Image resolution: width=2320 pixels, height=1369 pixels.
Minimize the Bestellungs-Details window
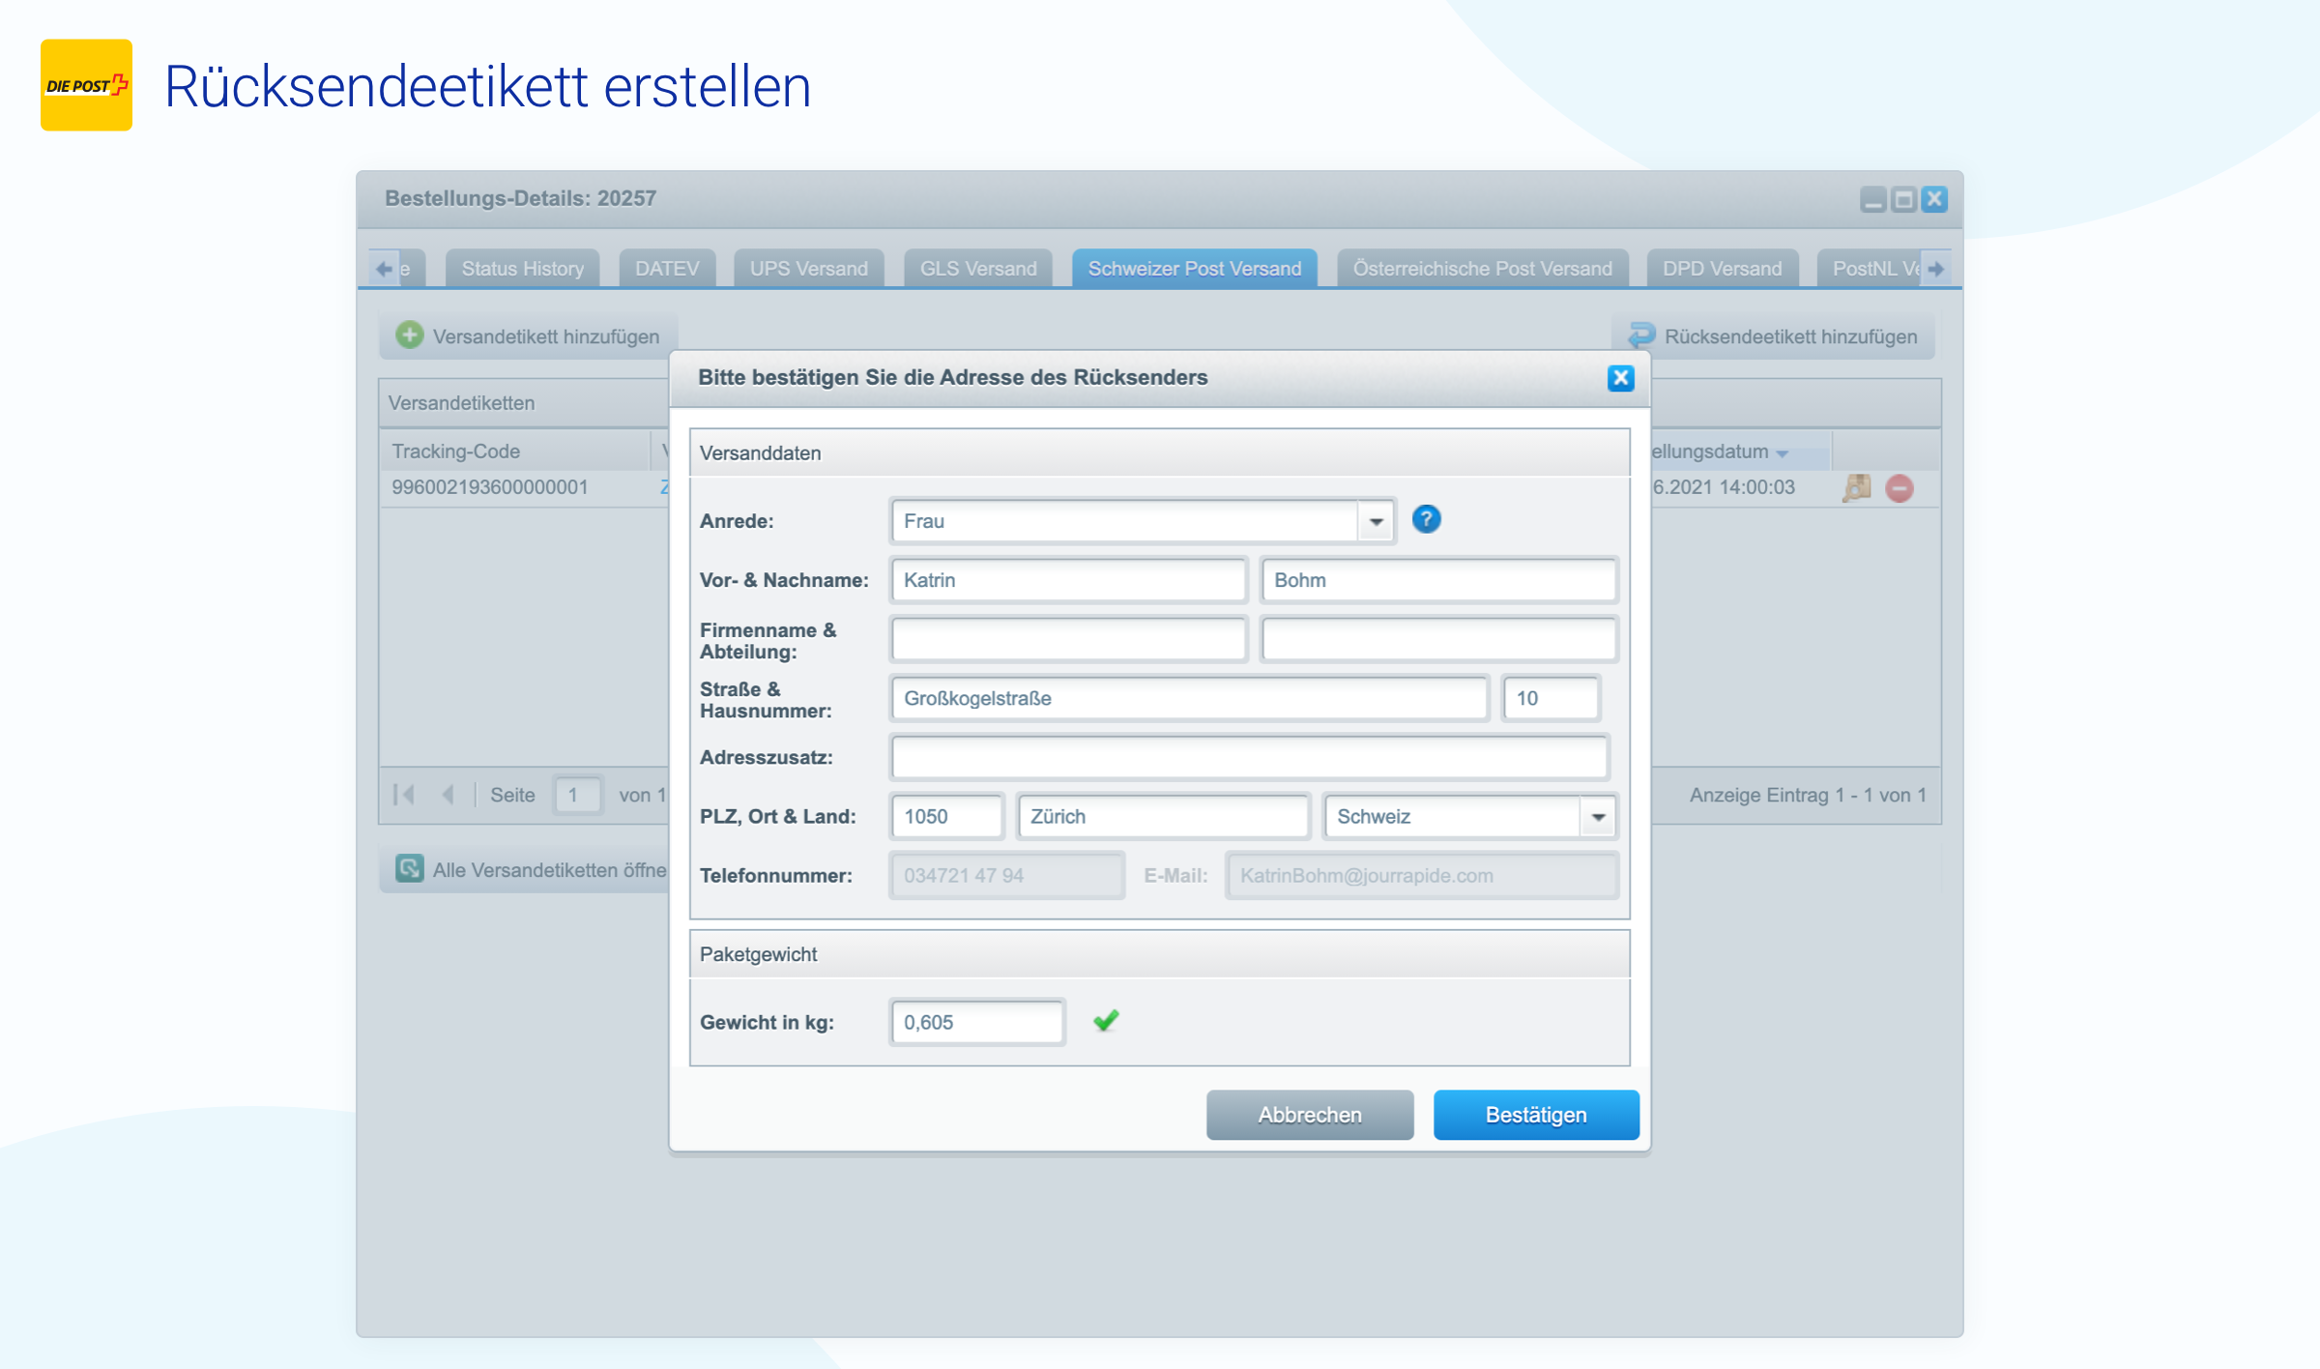1873,199
